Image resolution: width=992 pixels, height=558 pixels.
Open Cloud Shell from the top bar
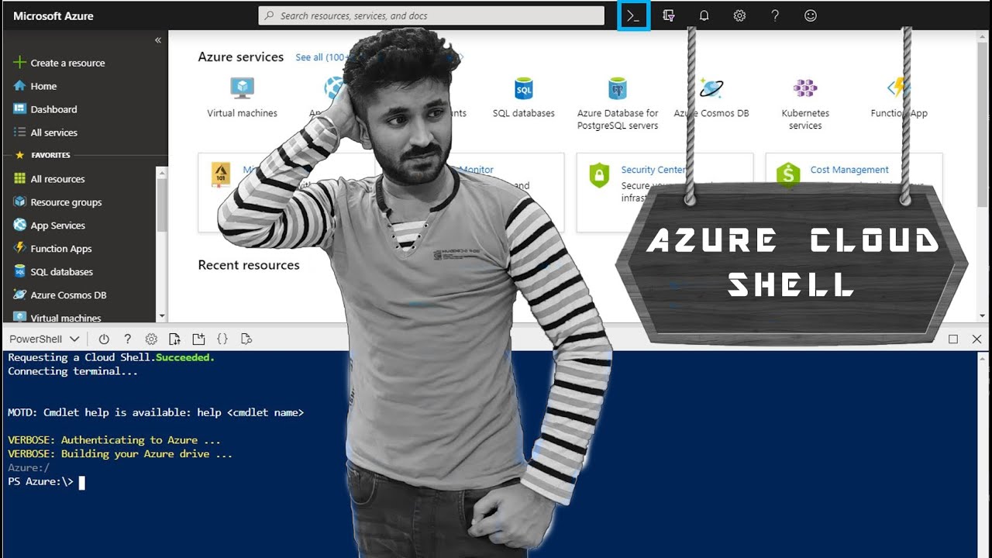pyautogui.click(x=634, y=15)
